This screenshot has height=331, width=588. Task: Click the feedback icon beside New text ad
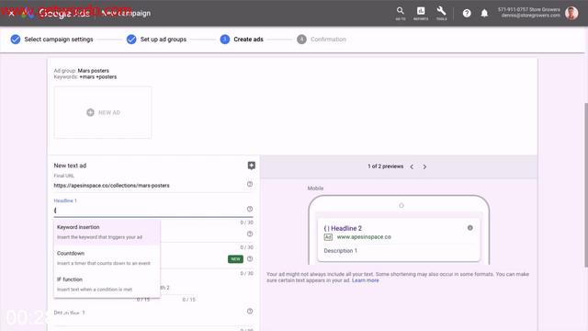click(251, 165)
